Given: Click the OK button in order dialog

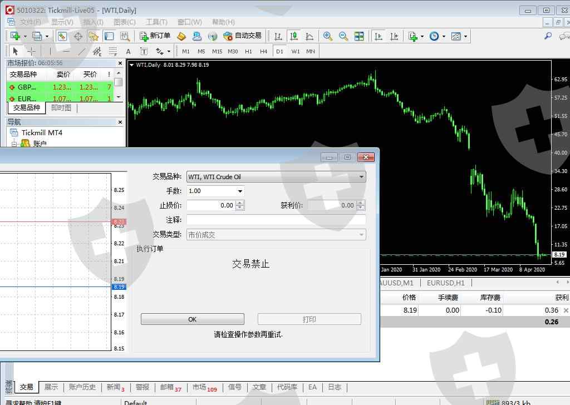Looking at the screenshot, I should pyautogui.click(x=192, y=319).
